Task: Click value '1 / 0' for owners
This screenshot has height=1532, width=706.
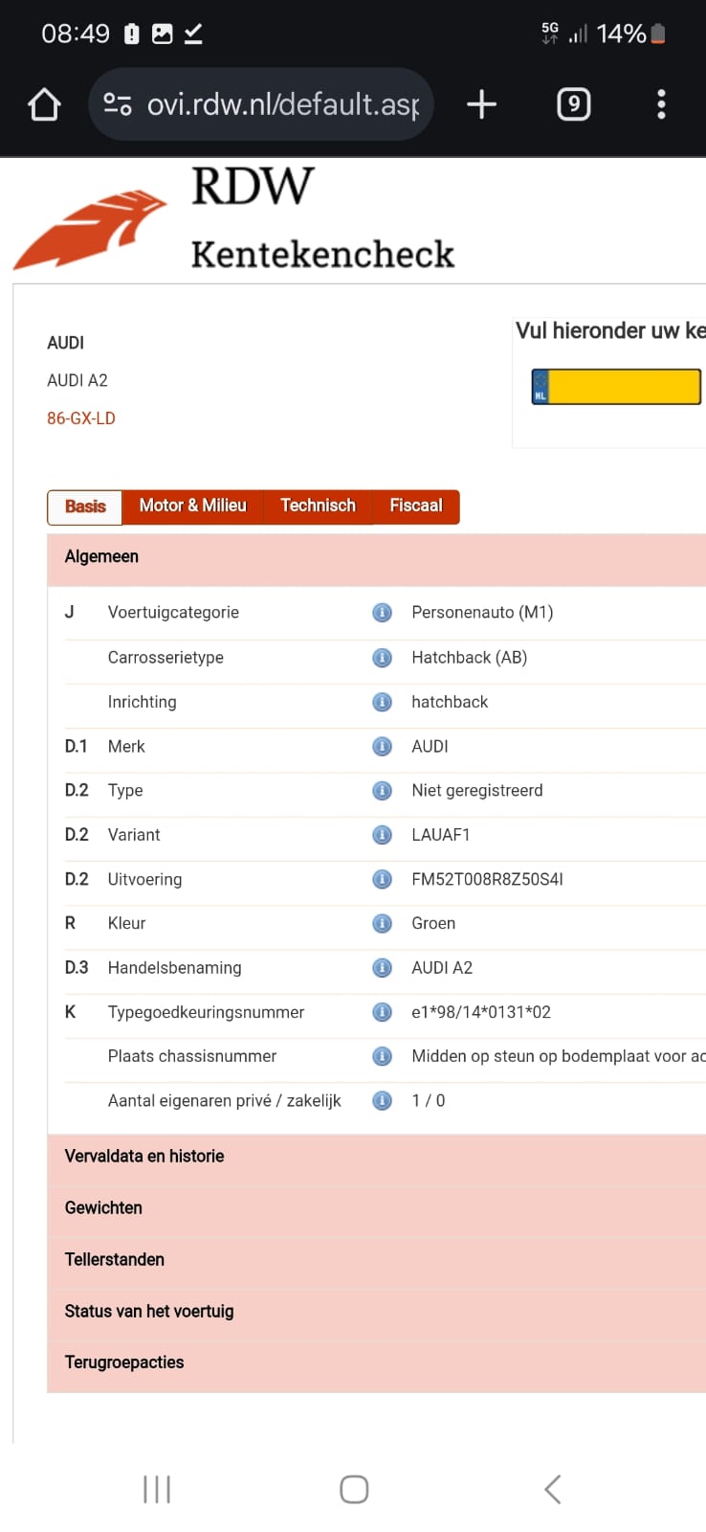Action: (x=429, y=1101)
